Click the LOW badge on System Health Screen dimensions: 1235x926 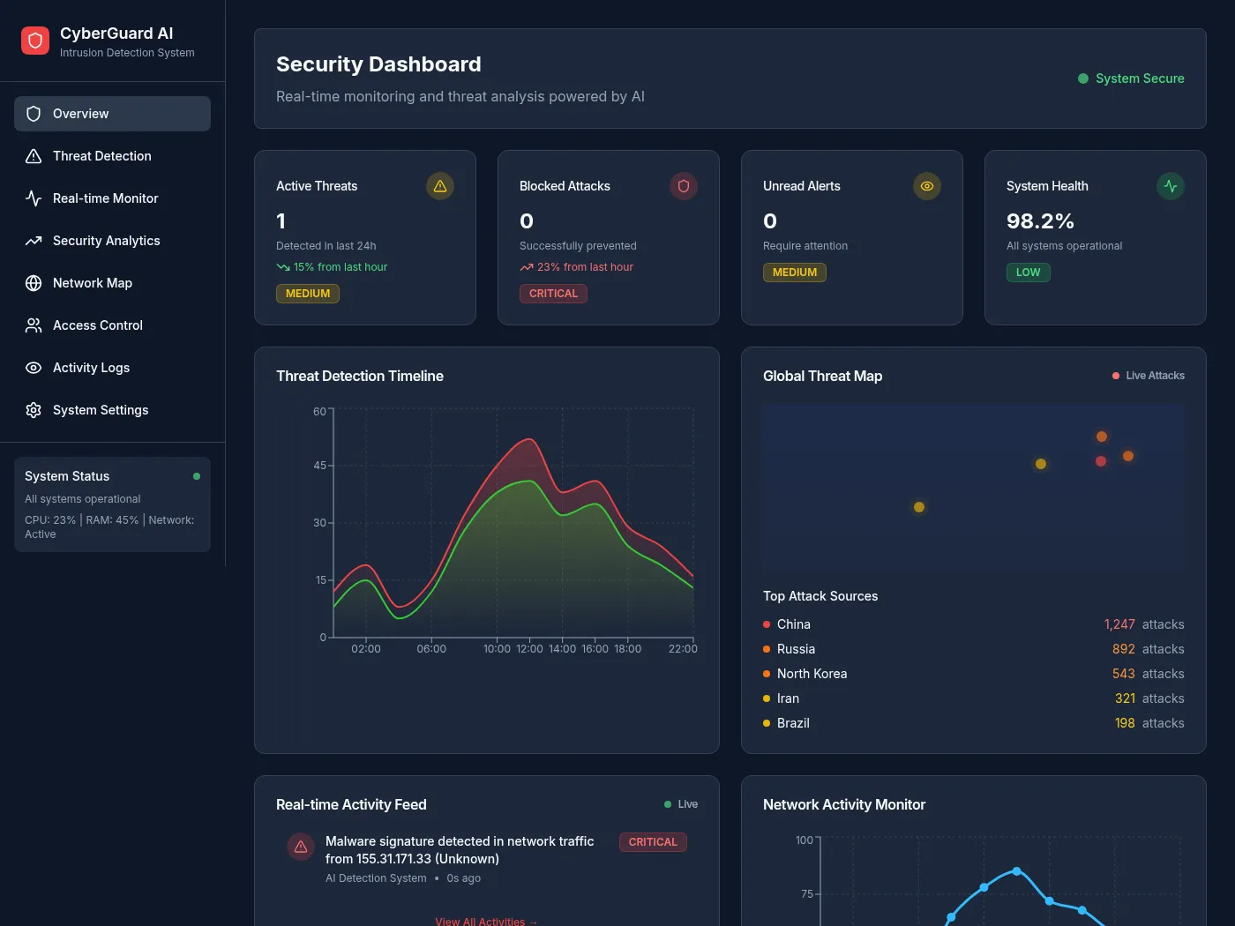(1029, 273)
